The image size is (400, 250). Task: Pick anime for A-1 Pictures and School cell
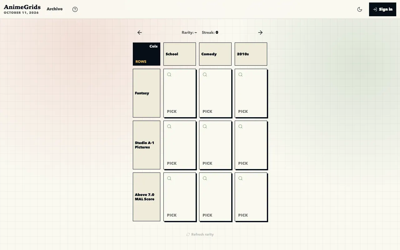[180, 145]
